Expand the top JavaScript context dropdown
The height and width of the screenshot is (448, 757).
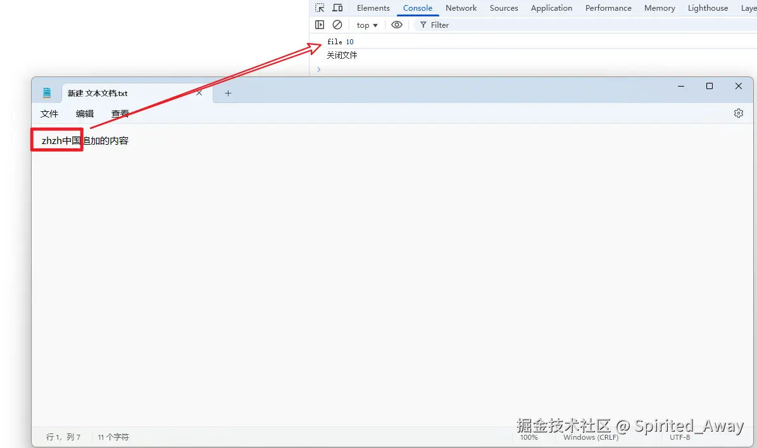[367, 25]
